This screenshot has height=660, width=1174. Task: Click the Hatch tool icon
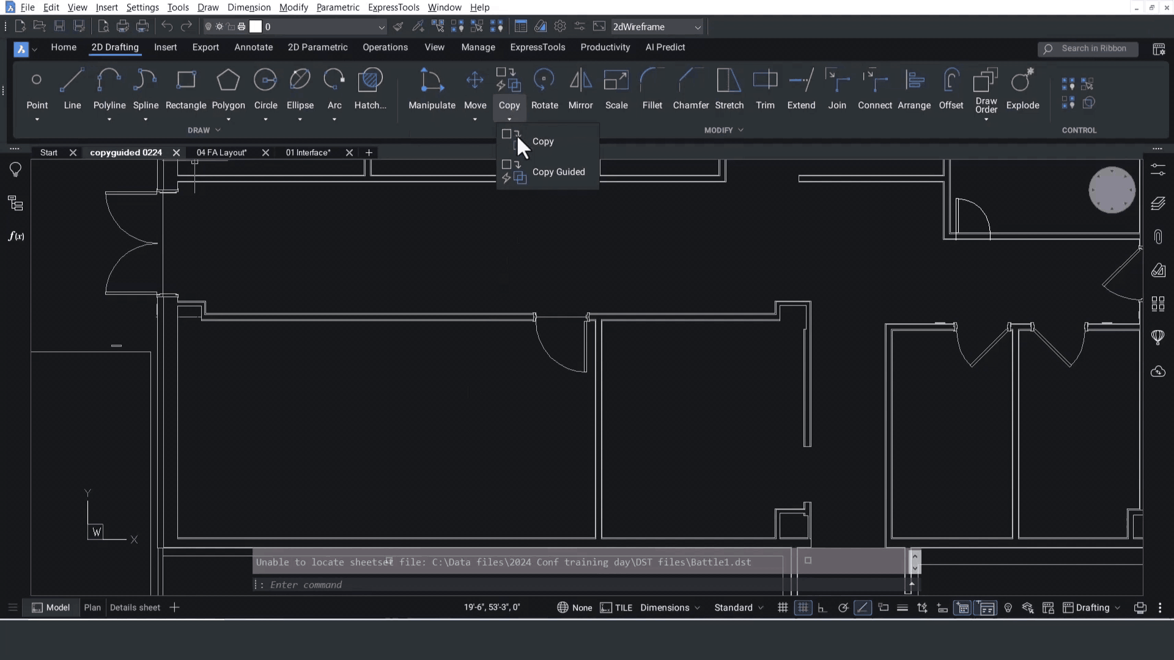click(x=370, y=81)
